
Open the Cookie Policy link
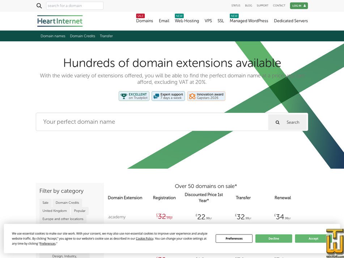pyautogui.click(x=145, y=238)
